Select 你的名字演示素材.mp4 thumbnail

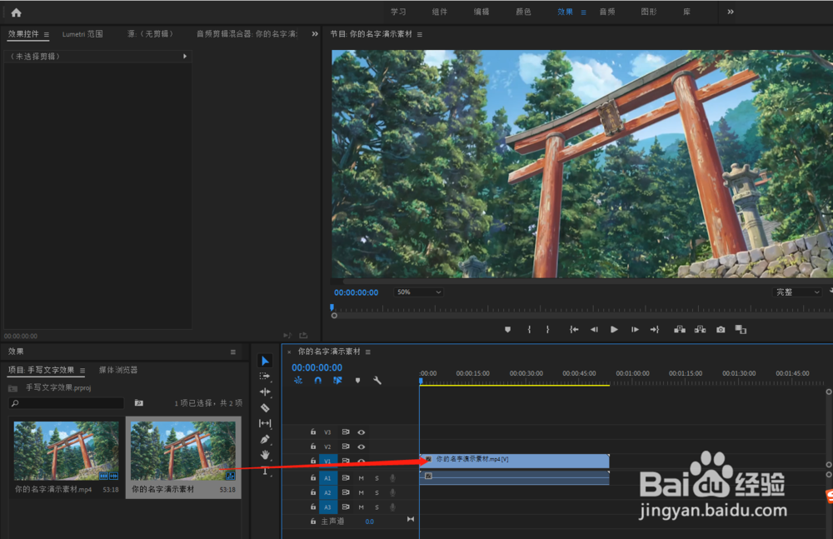click(67, 451)
